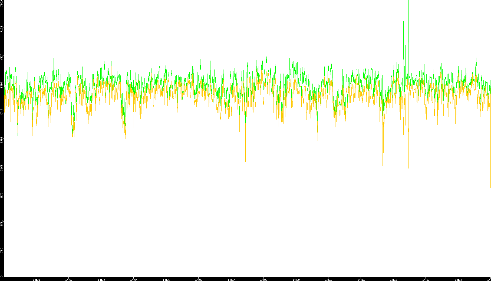
Task: Select the 14:05 marker on time axis
Action: click(166, 279)
